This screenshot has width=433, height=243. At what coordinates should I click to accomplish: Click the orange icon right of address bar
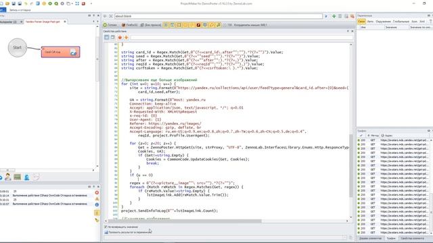[x=352, y=16]
